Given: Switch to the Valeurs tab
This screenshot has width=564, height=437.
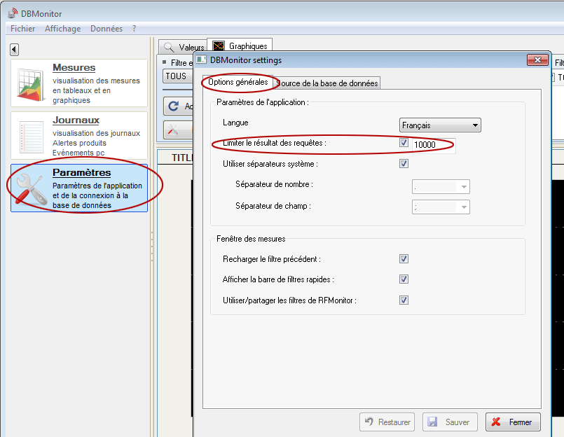Looking at the screenshot, I should coord(183,47).
